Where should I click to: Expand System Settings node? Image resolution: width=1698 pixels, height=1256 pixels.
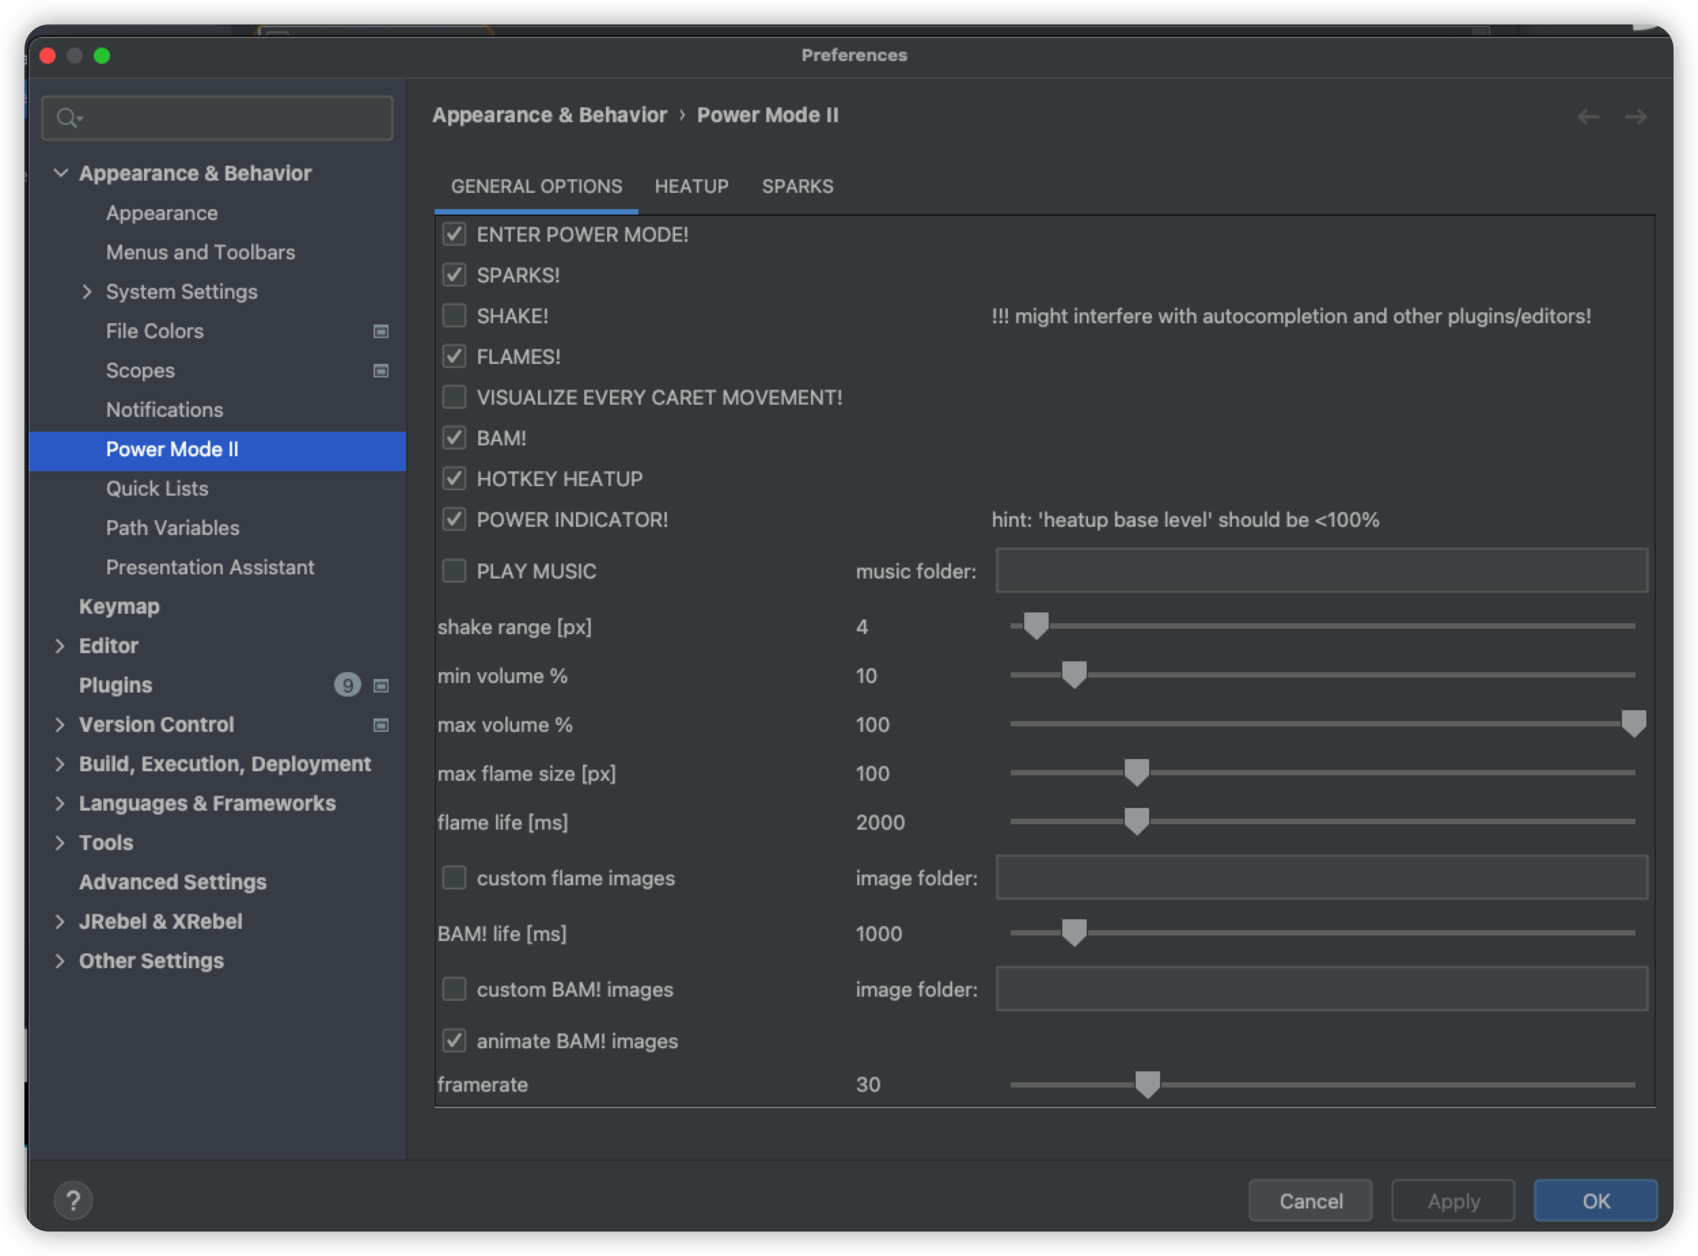87,292
